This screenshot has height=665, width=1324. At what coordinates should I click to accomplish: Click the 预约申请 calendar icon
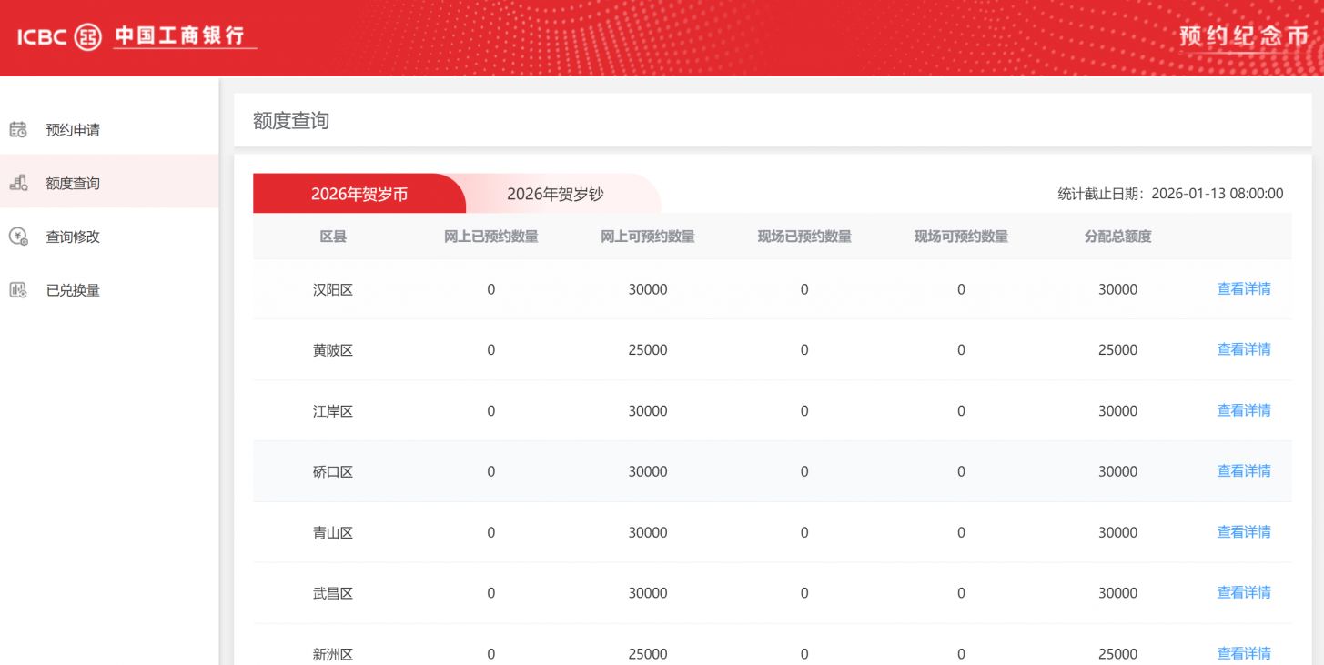18,130
